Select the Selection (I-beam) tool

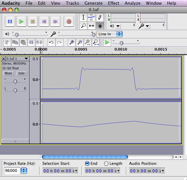coord(83,17)
